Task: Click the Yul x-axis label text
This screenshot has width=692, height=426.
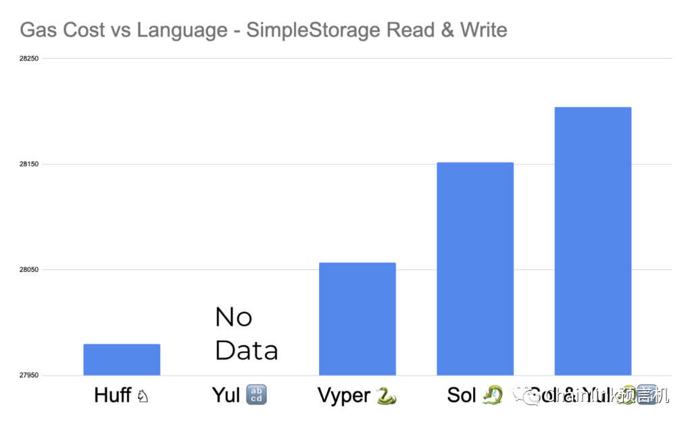Action: click(x=226, y=395)
